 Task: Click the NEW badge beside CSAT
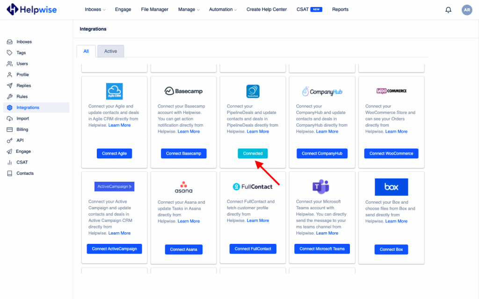coord(316,9)
